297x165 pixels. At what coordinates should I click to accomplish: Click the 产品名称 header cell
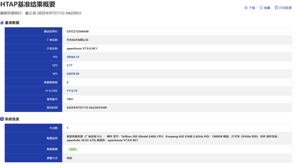[34, 48]
